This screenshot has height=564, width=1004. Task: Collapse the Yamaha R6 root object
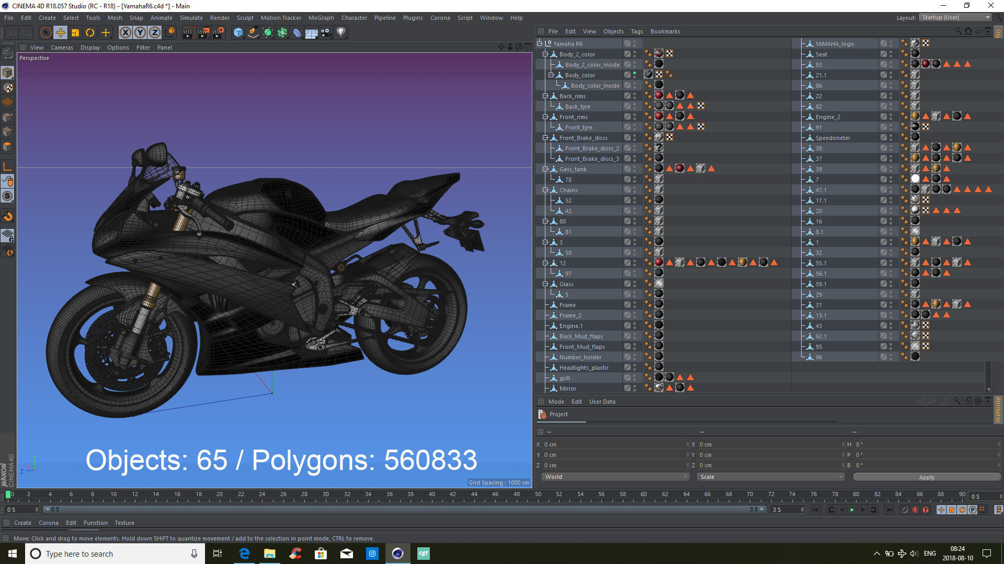(x=540, y=44)
